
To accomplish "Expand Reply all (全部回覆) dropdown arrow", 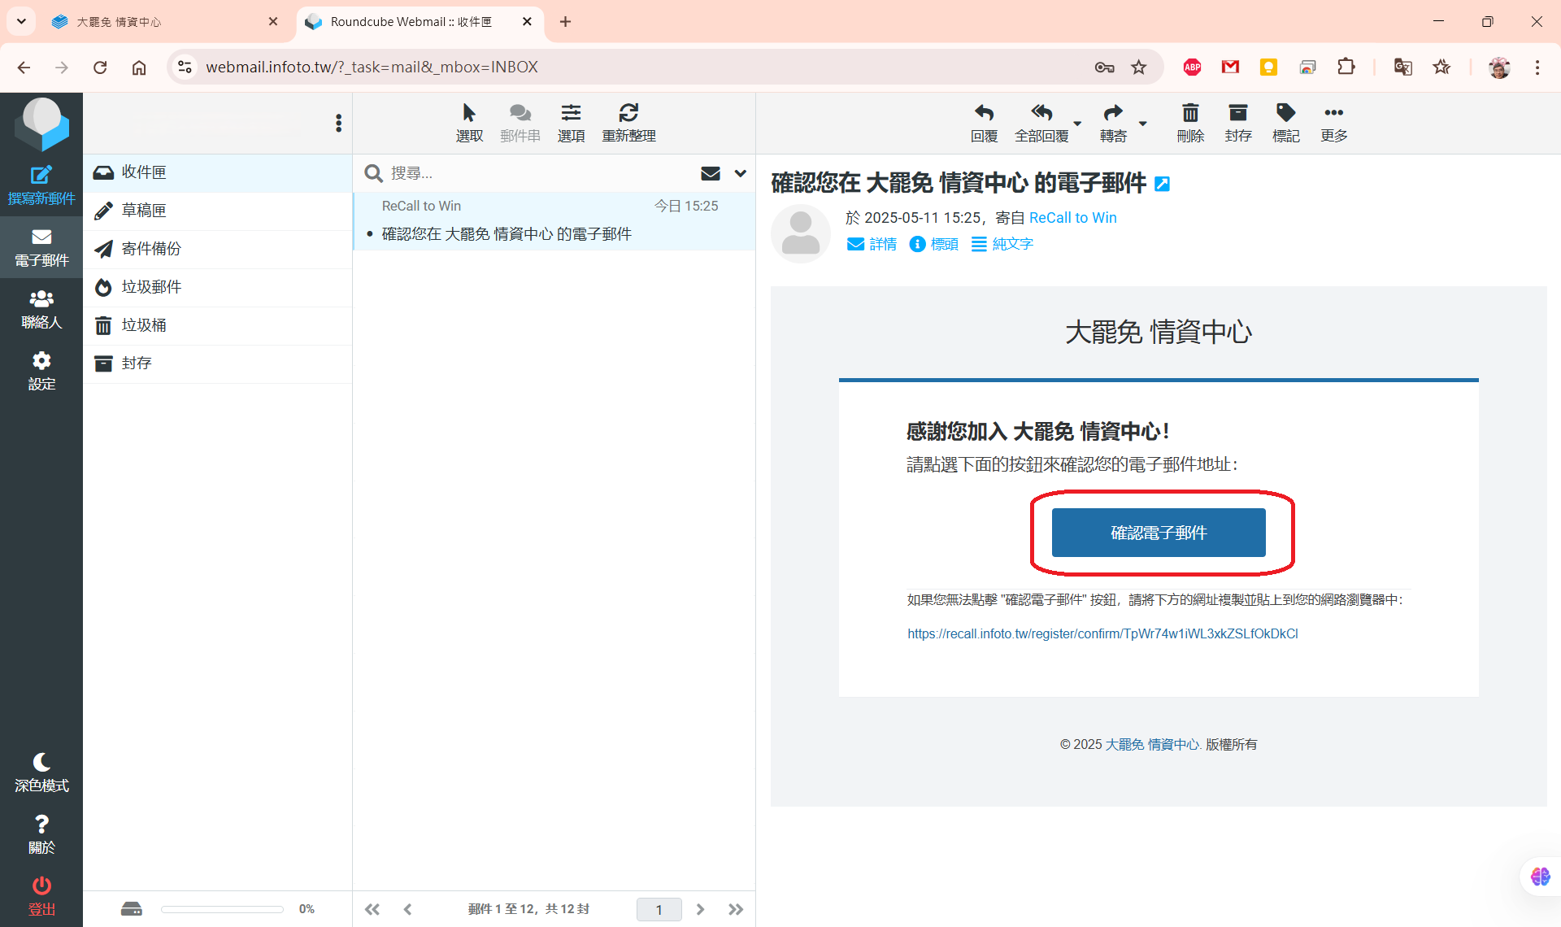I will click(x=1077, y=124).
